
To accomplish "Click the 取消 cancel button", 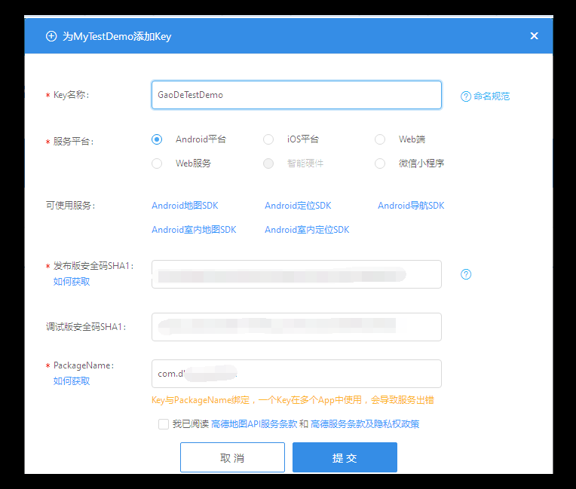I will click(x=232, y=457).
